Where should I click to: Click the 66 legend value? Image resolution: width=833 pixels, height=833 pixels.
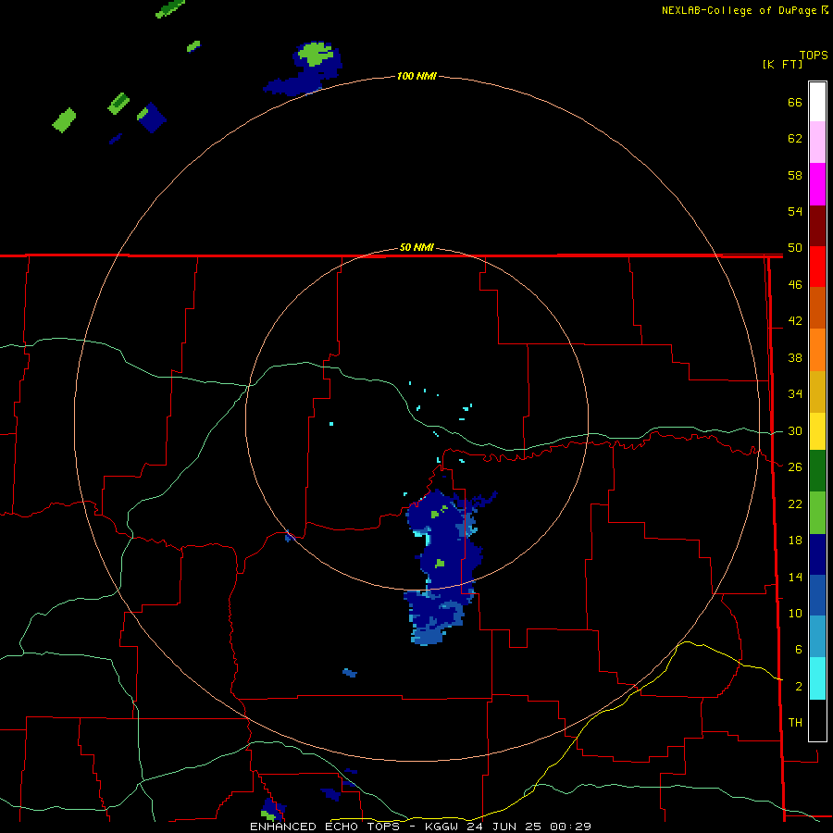point(795,102)
